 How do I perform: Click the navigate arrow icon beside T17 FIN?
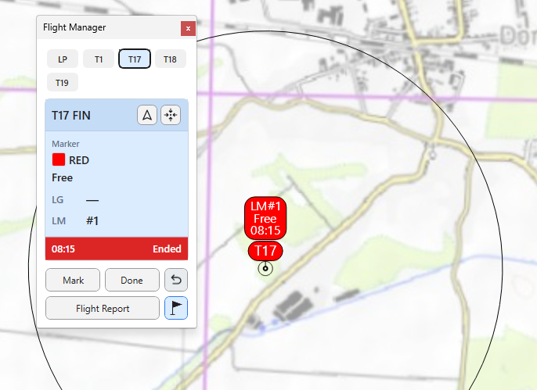[147, 115]
